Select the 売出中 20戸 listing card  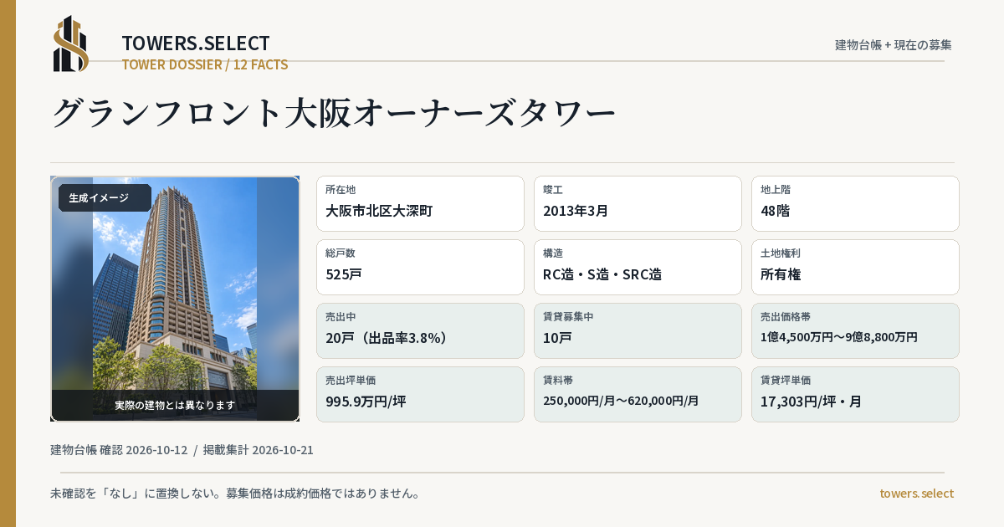click(420, 330)
